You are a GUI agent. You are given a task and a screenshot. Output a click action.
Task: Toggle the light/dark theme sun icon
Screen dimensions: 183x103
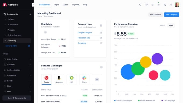pyautogui.click(x=171, y=5)
